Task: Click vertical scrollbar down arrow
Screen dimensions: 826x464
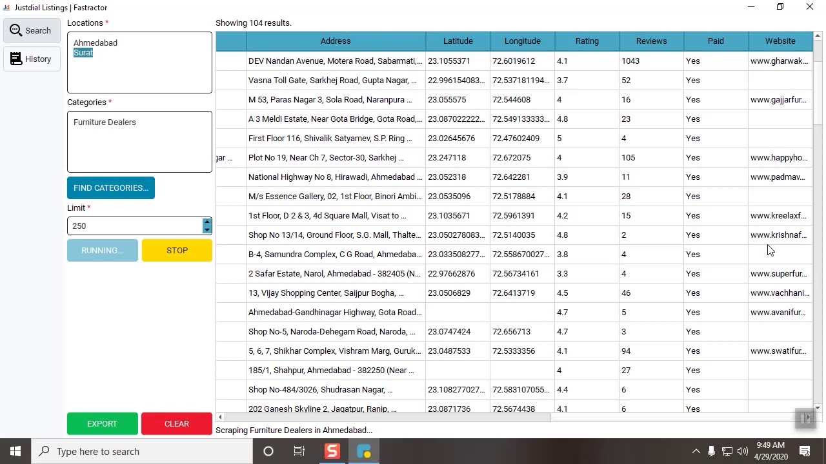Action: [818, 408]
